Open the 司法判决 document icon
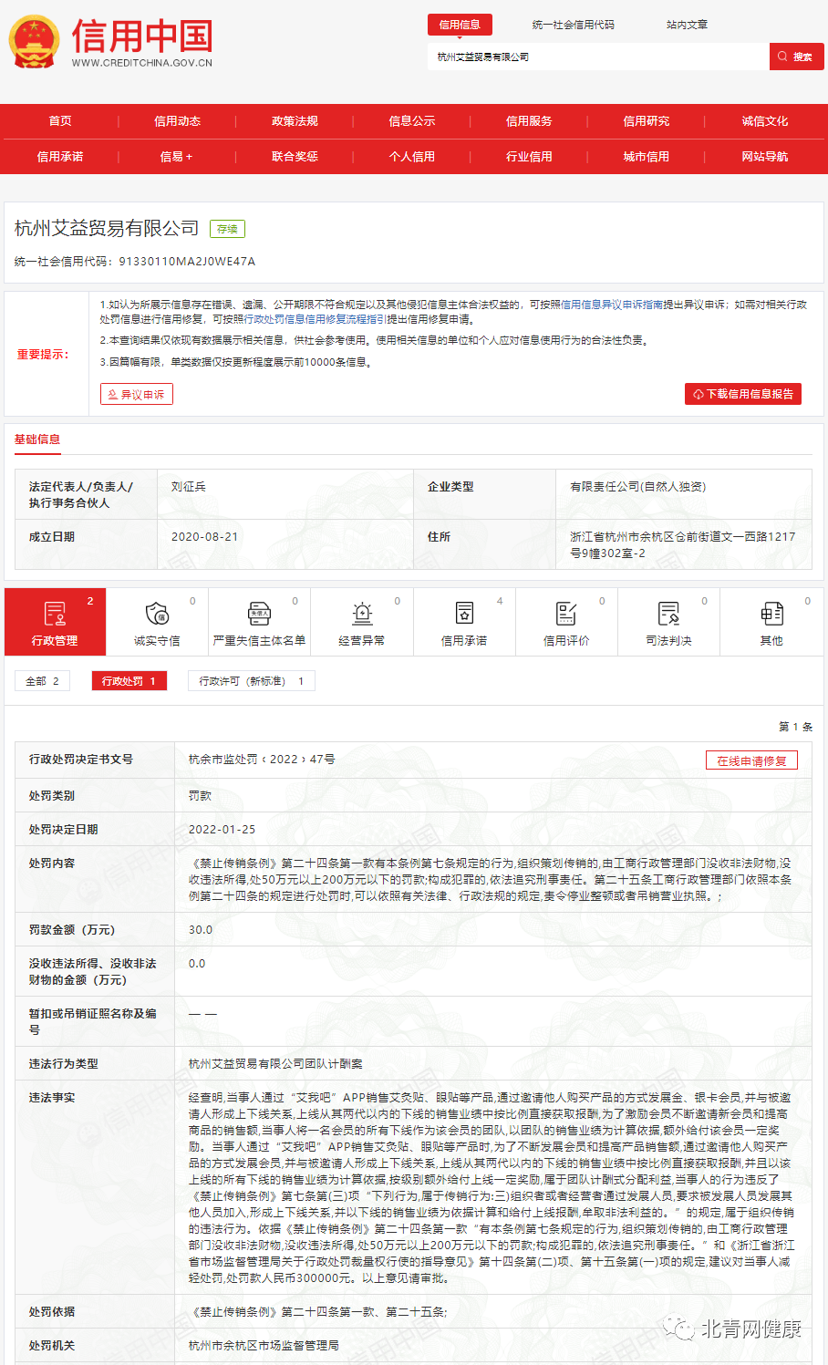The image size is (828, 1365). point(668,614)
